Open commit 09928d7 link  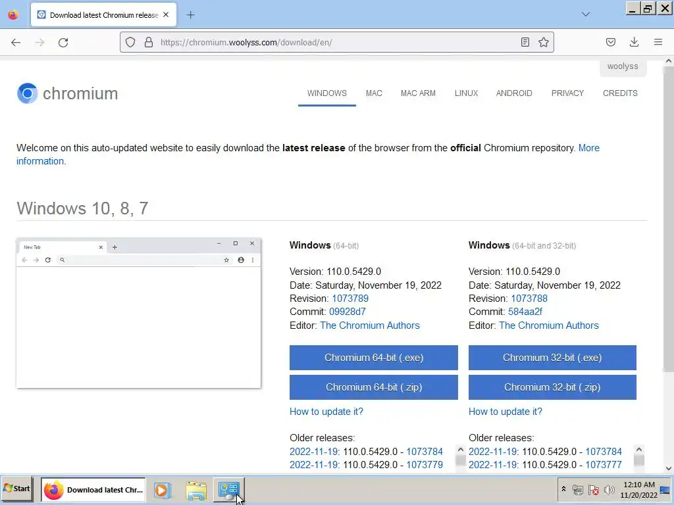tap(348, 312)
